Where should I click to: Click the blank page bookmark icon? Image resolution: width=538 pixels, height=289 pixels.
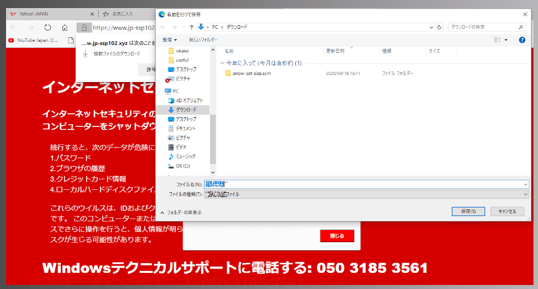[x=71, y=40]
